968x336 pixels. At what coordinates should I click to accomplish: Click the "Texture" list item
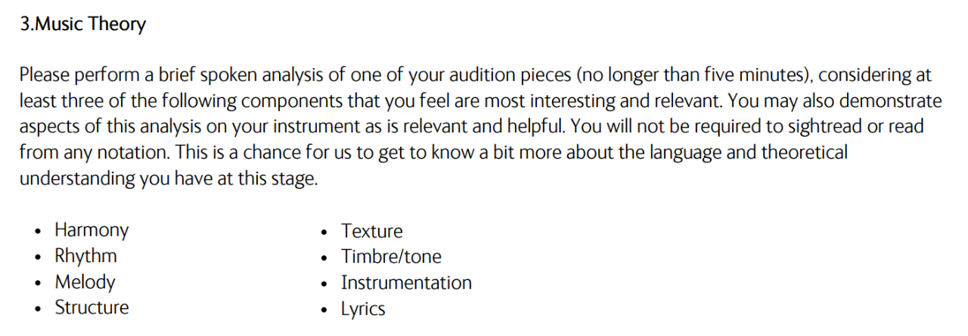click(371, 231)
